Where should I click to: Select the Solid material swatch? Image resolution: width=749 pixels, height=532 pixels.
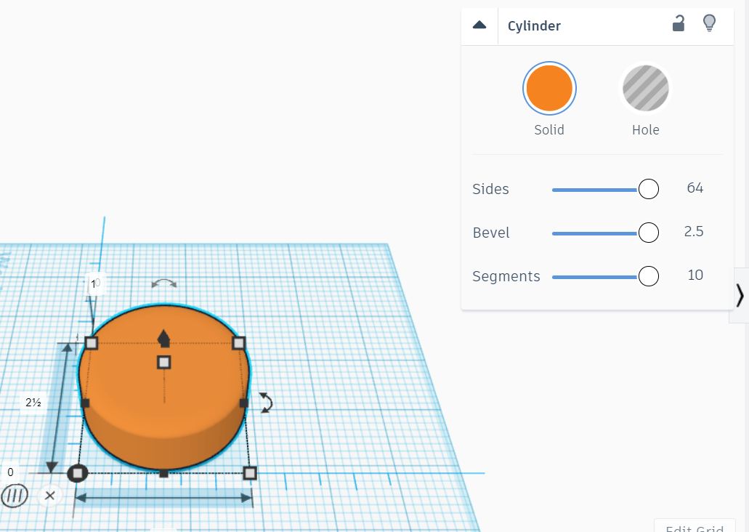click(x=549, y=88)
